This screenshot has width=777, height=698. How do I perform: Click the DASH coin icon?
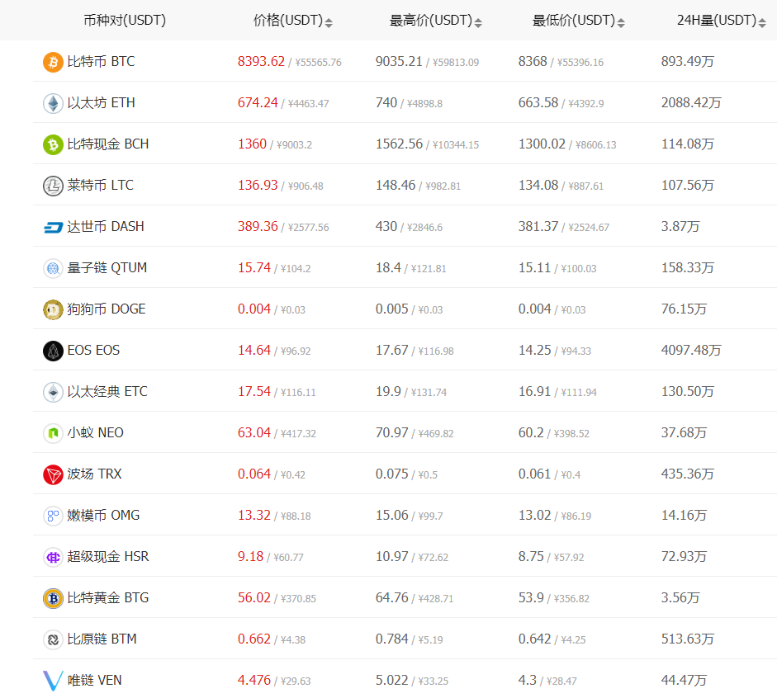[53, 227]
